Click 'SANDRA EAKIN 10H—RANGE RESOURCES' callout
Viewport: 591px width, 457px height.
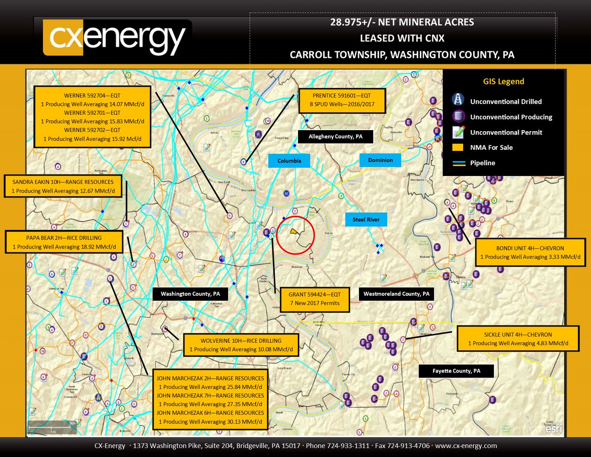pyautogui.click(x=63, y=181)
